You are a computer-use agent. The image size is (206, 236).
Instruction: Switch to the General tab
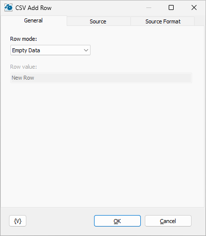click(x=33, y=20)
